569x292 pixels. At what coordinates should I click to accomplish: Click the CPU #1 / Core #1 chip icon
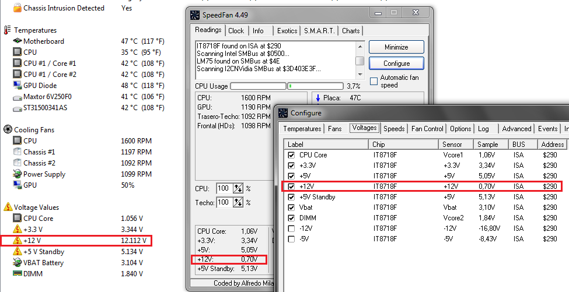[17, 63]
